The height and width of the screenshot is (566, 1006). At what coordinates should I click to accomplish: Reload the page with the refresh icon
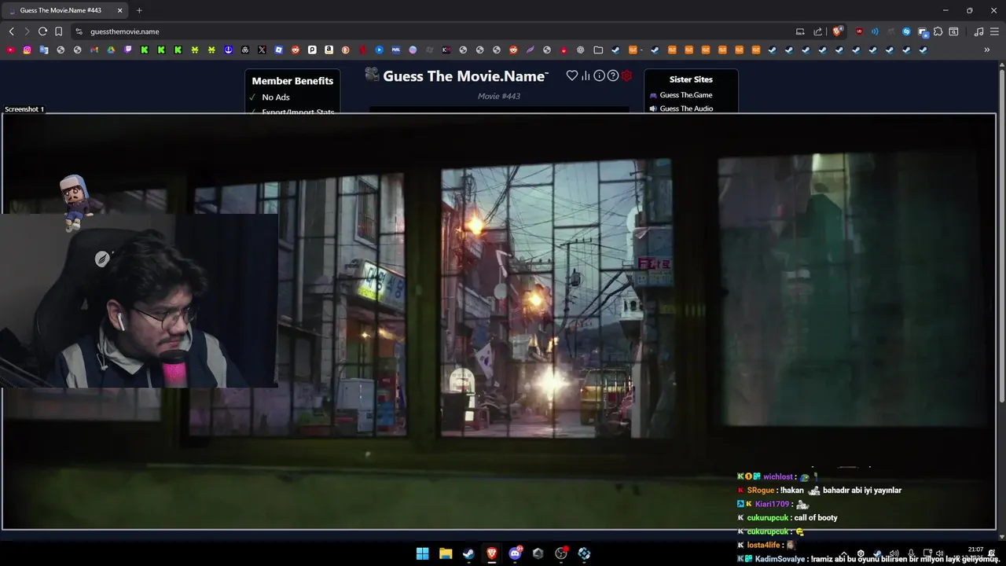42,31
